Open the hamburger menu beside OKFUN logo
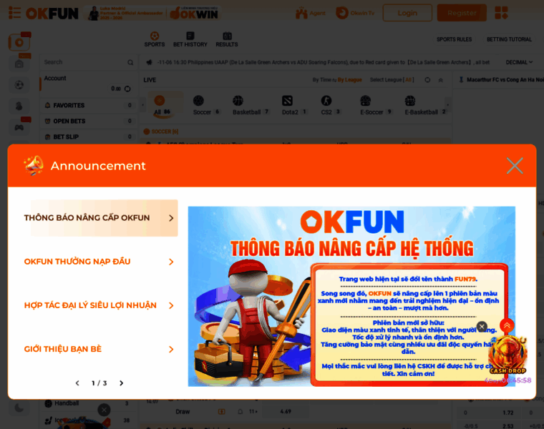Viewport: 544px width, 429px height. (x=14, y=13)
